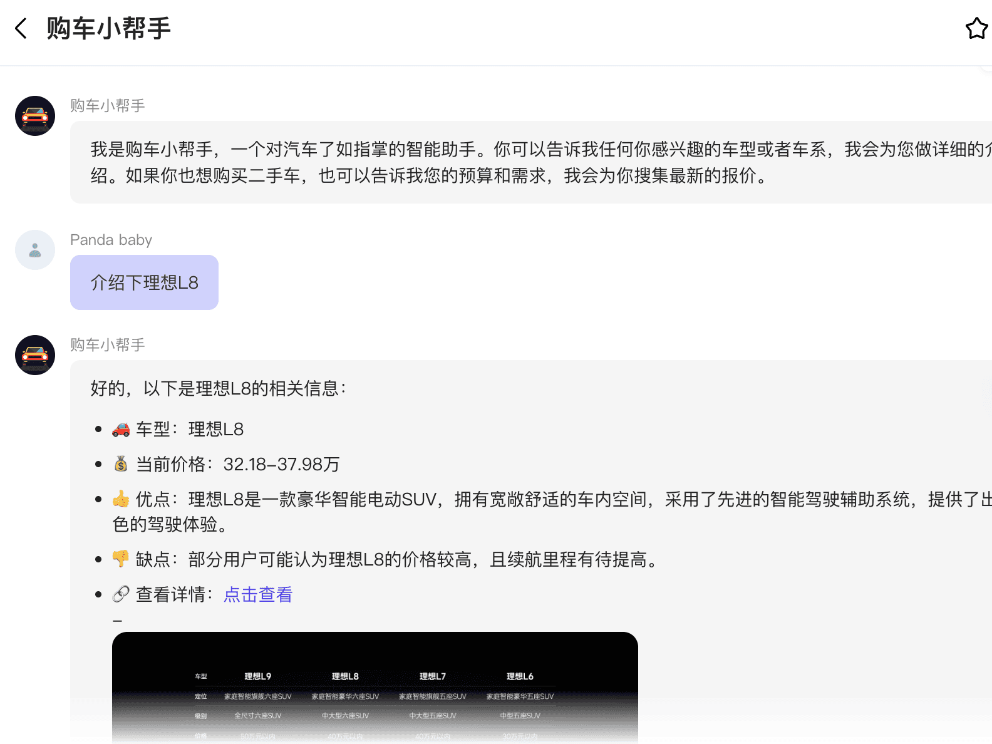Click the 理想L9 column header in image

257,676
